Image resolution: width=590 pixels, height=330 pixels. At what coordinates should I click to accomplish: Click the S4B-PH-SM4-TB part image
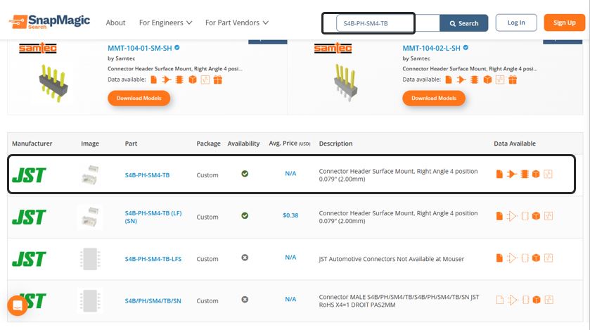[90, 174]
